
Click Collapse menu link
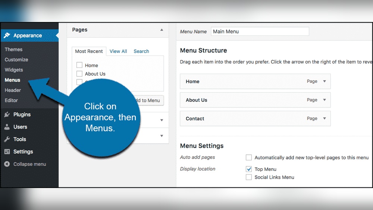tap(30, 164)
